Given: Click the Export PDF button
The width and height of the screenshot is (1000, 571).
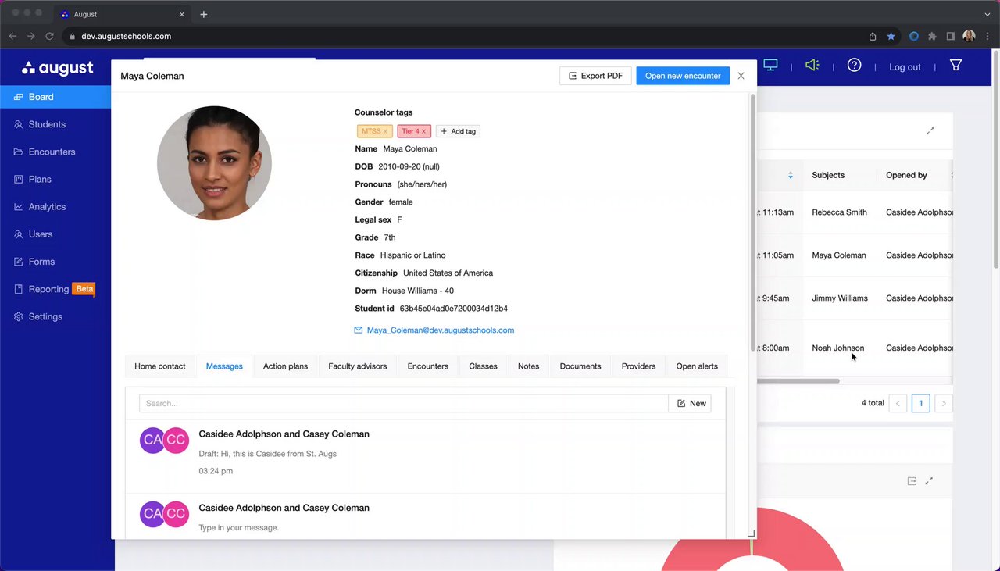Looking at the screenshot, I should pyautogui.click(x=595, y=76).
